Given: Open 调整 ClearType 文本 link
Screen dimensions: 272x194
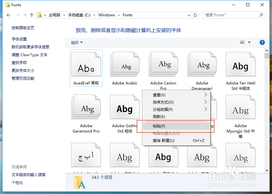Looking at the screenshot, I should click(30, 55).
